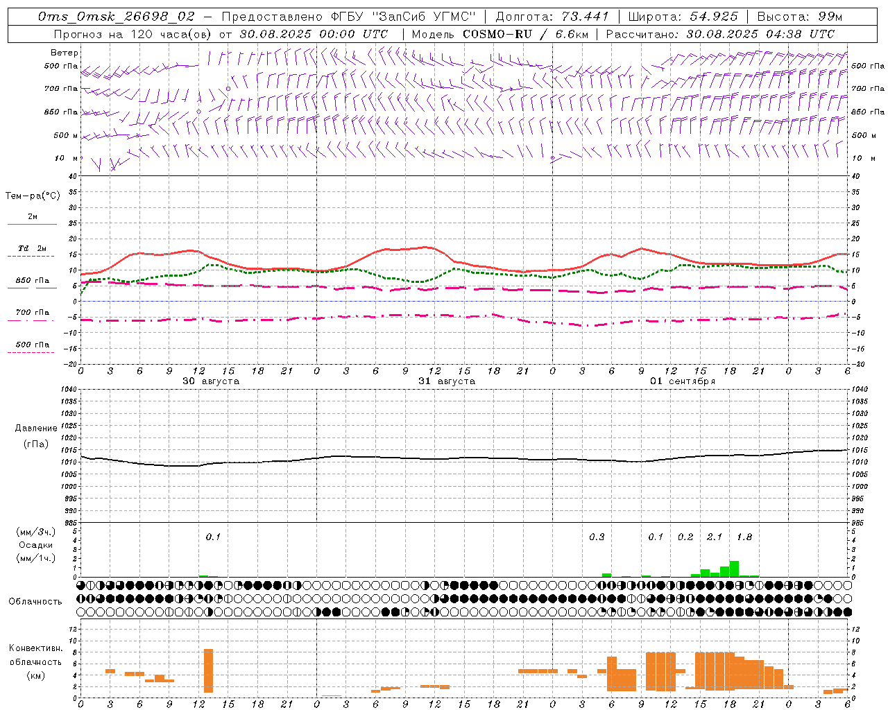
Task: Click the 2.1 precipitation value
Action: (715, 537)
